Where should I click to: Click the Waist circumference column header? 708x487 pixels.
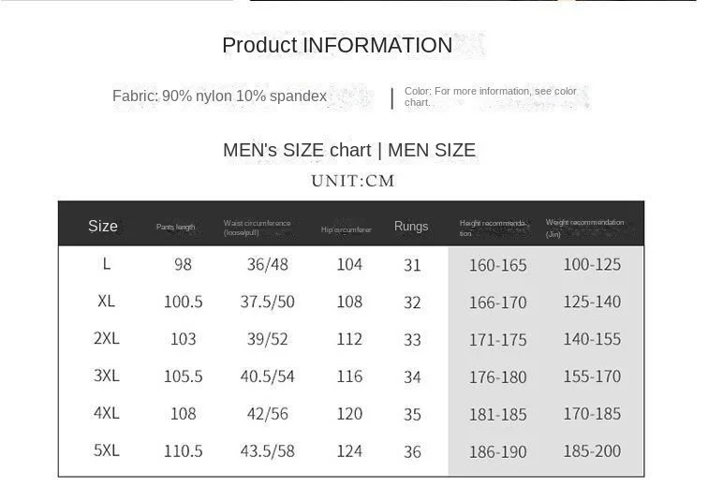pos(257,228)
